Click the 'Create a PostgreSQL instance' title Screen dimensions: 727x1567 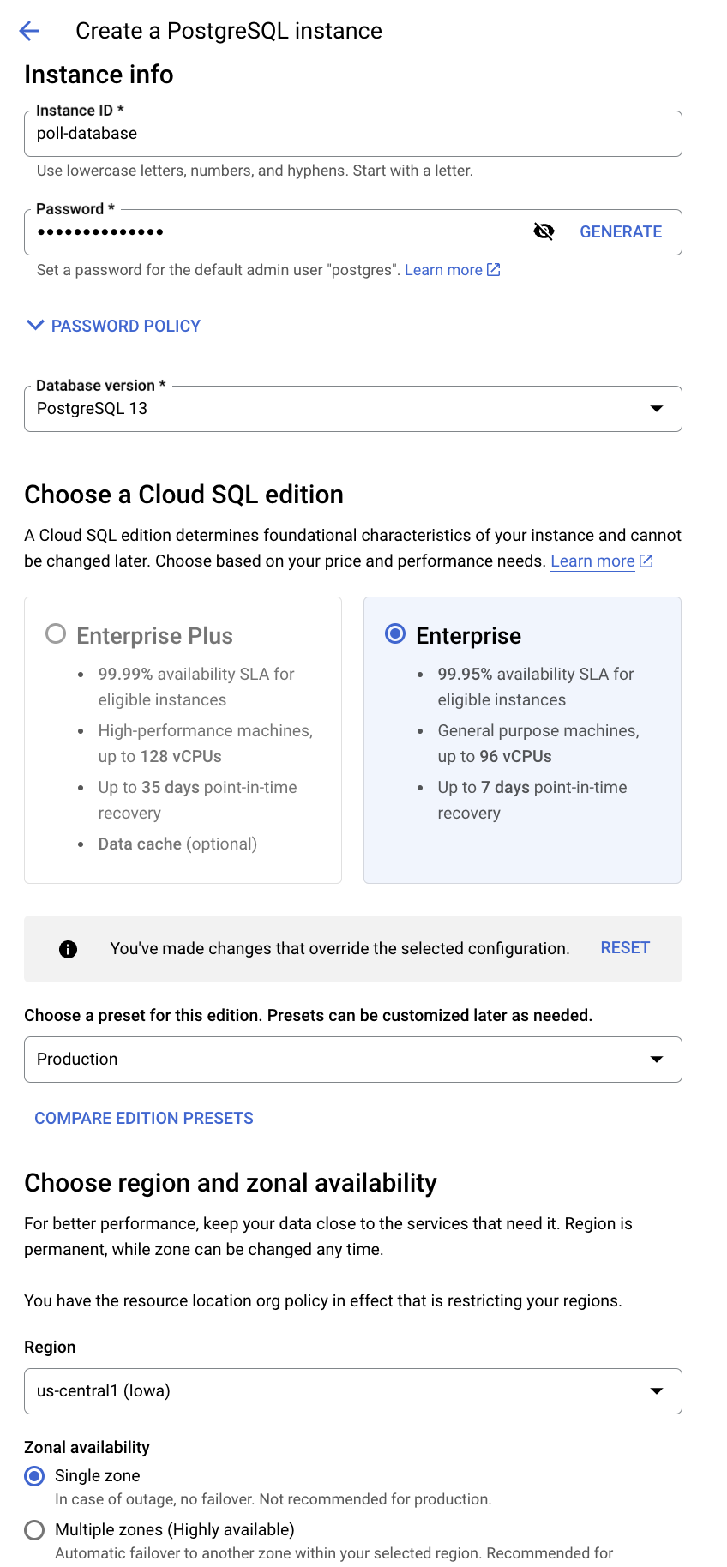(x=229, y=31)
